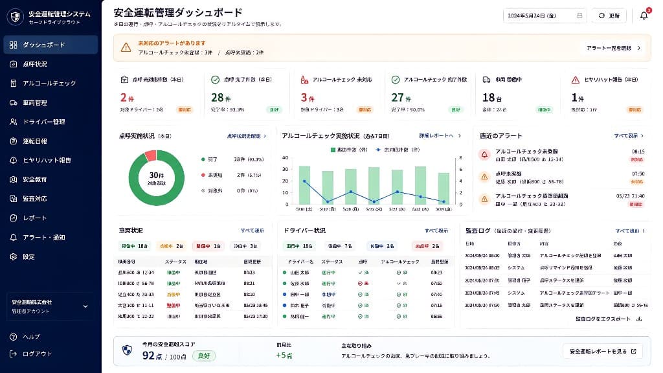
Task: Click the green 実施件数 legend square
Action: pyautogui.click(x=333, y=150)
